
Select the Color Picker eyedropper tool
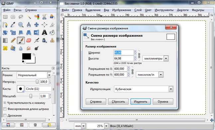tap(13, 25)
